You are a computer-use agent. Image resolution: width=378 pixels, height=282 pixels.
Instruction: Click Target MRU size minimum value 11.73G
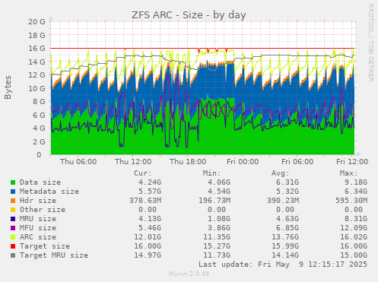pyautogui.click(x=217, y=255)
